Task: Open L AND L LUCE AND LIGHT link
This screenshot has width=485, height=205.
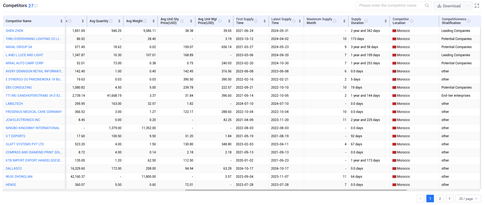Action: (24, 55)
